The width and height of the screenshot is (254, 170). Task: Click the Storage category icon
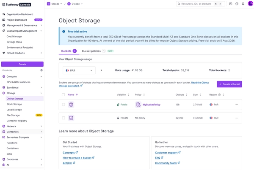pos(4,93)
